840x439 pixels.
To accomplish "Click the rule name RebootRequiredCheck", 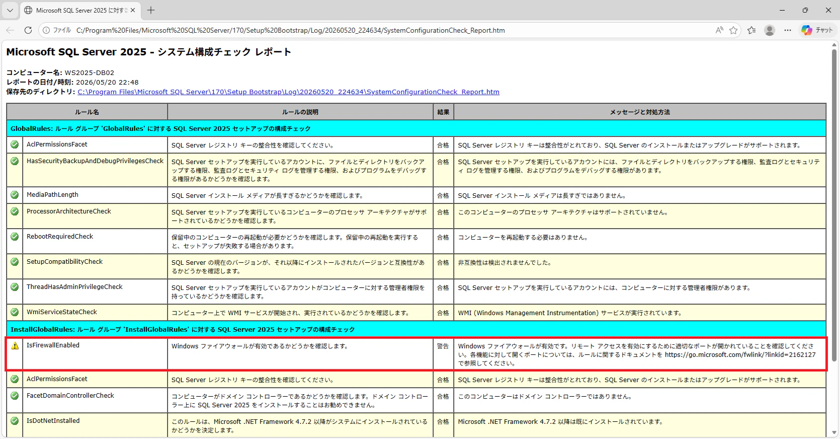I will 60,237.
